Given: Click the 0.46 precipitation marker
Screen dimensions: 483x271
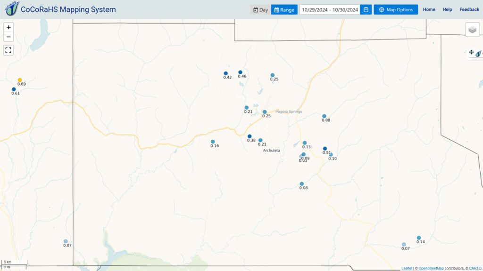Looking at the screenshot, I should (240, 72).
